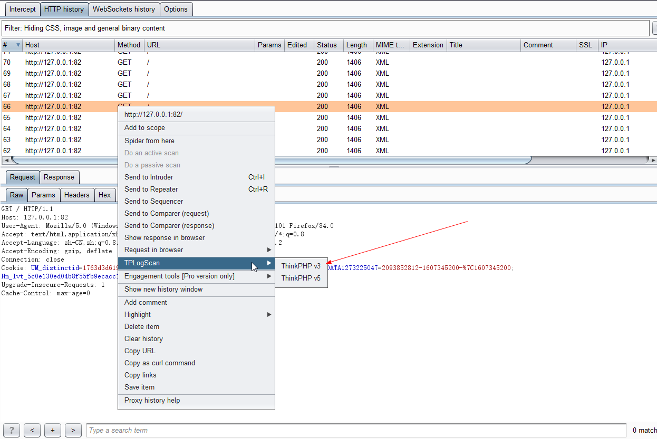Screen dimensions: 657x439
Task: Sort by Method column header
Action: click(x=129, y=45)
